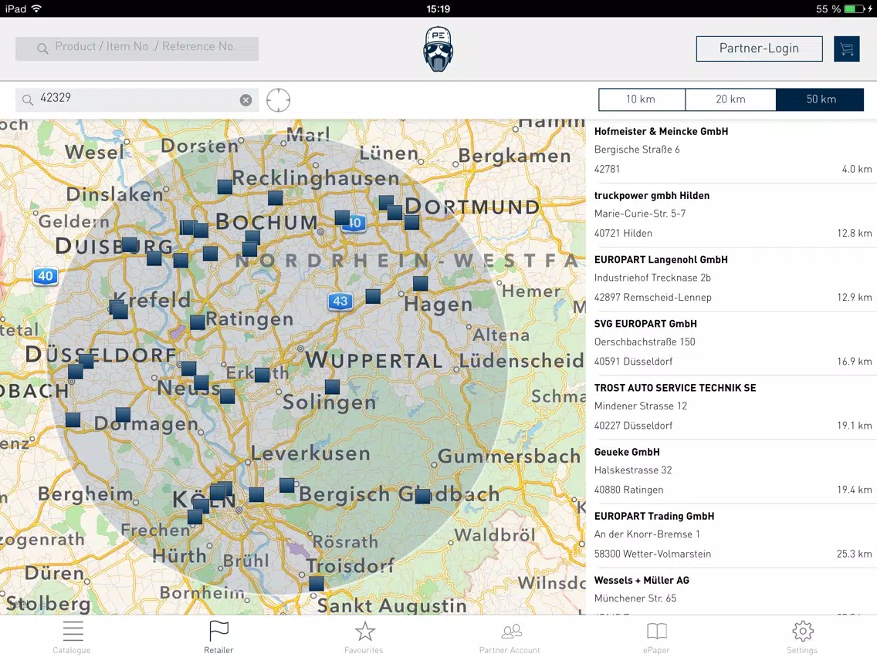Screen dimensions: 877x657
Task: Click the Partner-Login button
Action: coord(759,49)
